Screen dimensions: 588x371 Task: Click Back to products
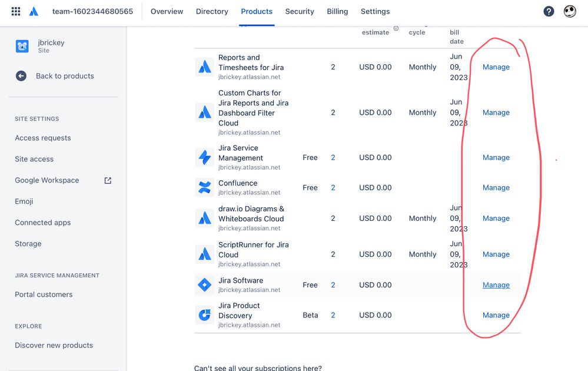click(x=65, y=76)
